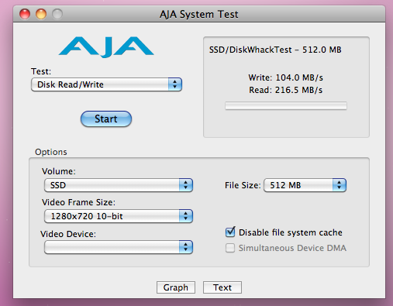This screenshot has height=306, width=393.
Task: Open the File Size 512 MB dropdown
Action: pos(305,185)
